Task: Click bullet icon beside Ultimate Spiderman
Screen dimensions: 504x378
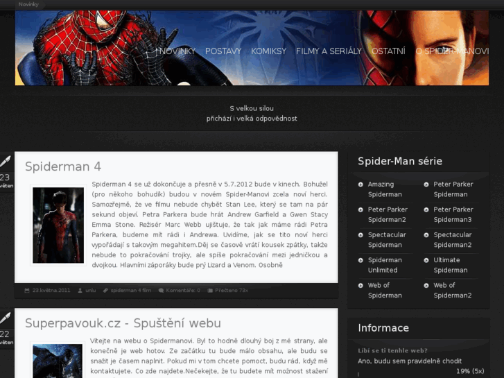Action: (426, 260)
